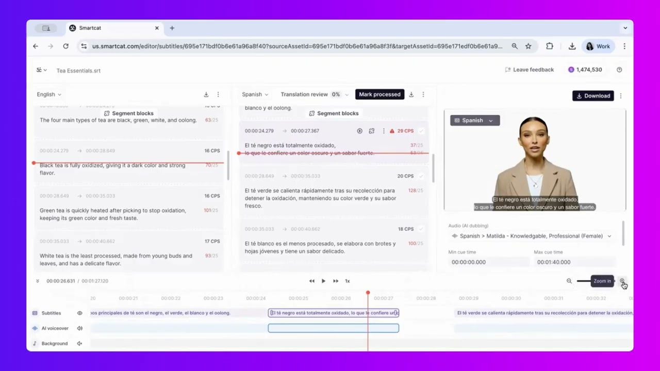Image resolution: width=660 pixels, height=371 pixels.
Task: Change the video subtitle language Spanish dropdown
Action: 474,121
